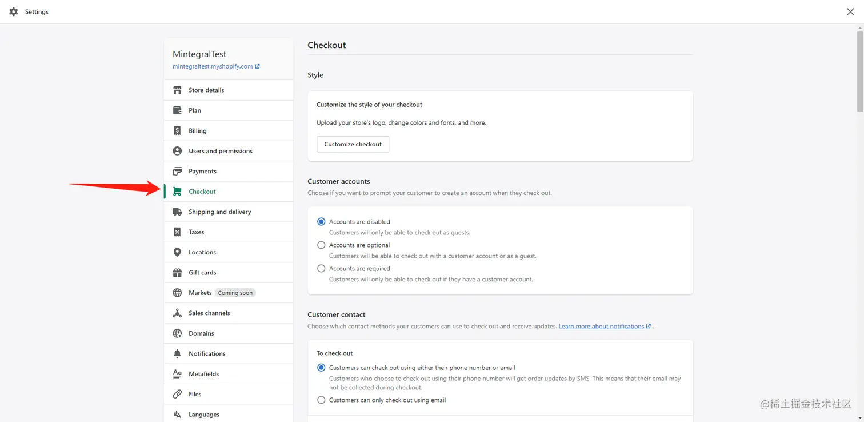Click the Files paperclip icon
The width and height of the screenshot is (864, 422).
tap(177, 394)
